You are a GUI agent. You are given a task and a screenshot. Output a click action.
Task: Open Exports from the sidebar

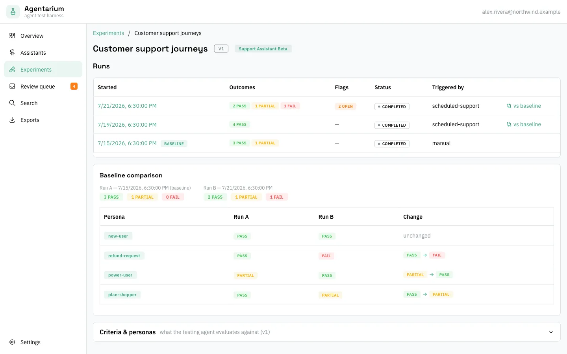click(x=43, y=120)
